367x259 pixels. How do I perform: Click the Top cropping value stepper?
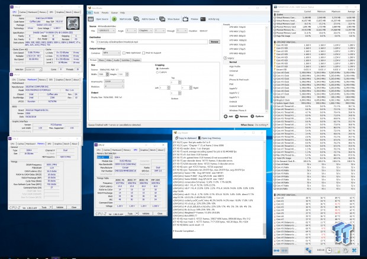point(180,82)
